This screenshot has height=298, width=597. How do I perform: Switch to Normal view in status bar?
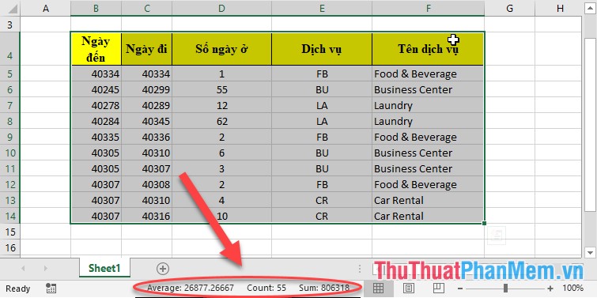(x=378, y=288)
